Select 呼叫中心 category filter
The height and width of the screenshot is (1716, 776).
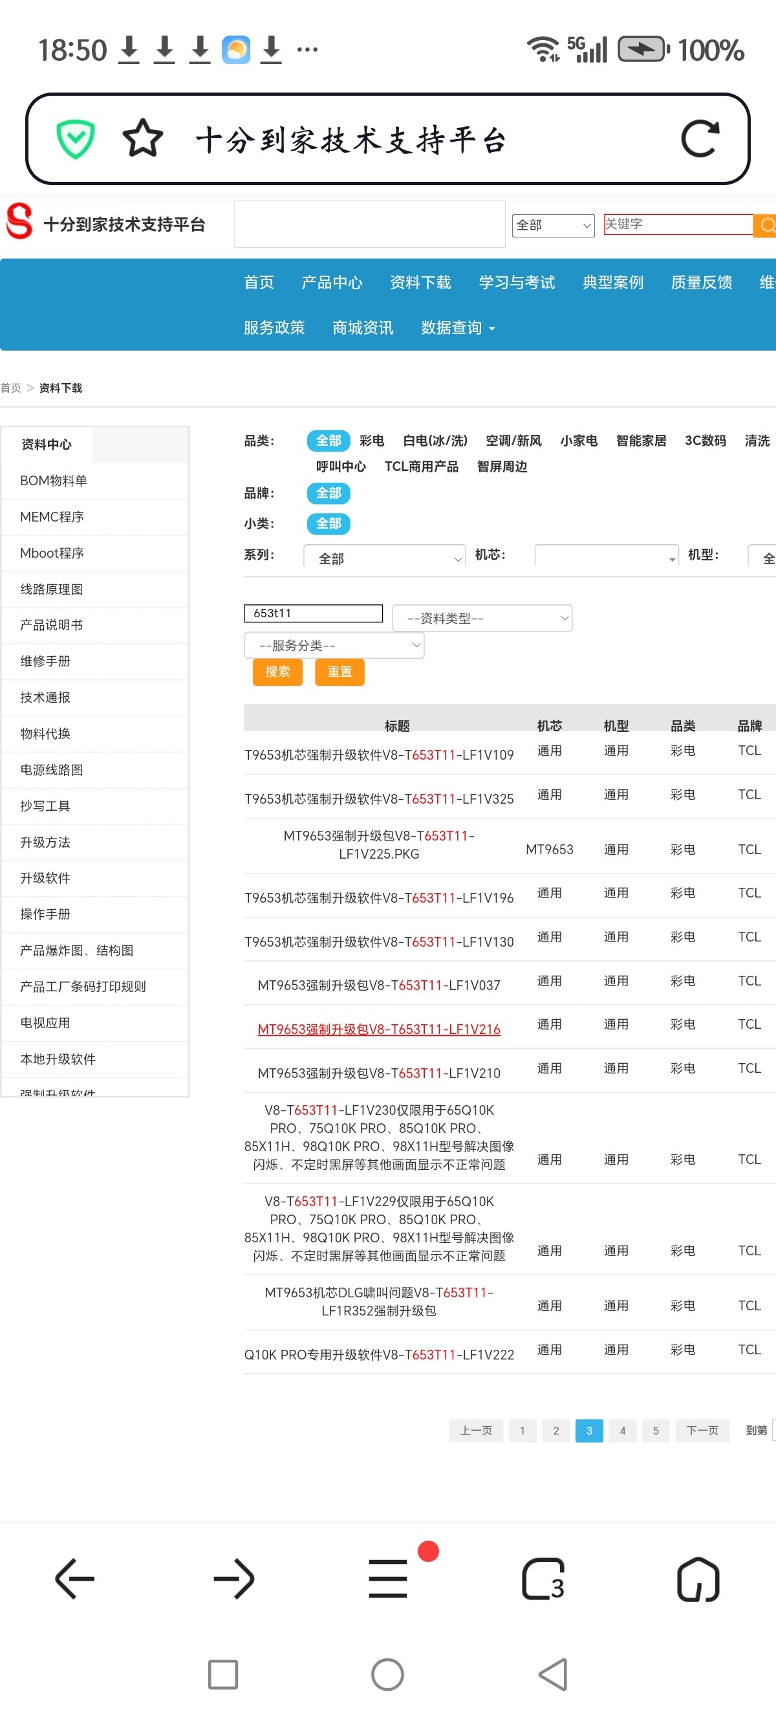coord(341,467)
